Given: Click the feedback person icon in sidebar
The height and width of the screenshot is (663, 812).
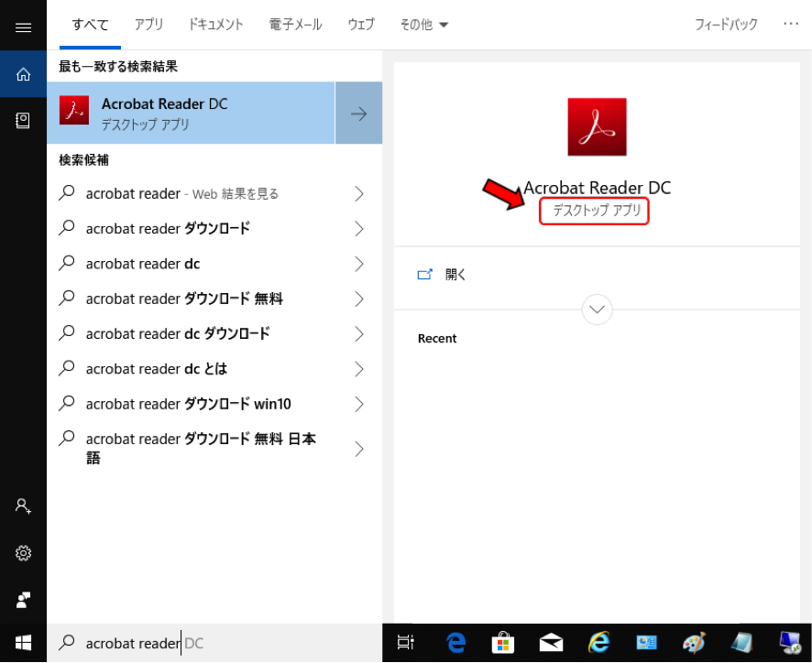Looking at the screenshot, I should click(23, 600).
